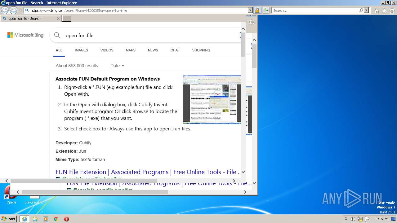Click the Back navigation button
Image resolution: width=397 pixels, height=223 pixels.
pyautogui.click(x=5, y=11)
